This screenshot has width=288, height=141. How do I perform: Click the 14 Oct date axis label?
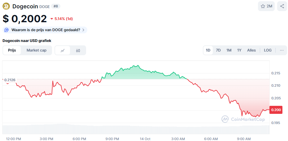coord(145,139)
